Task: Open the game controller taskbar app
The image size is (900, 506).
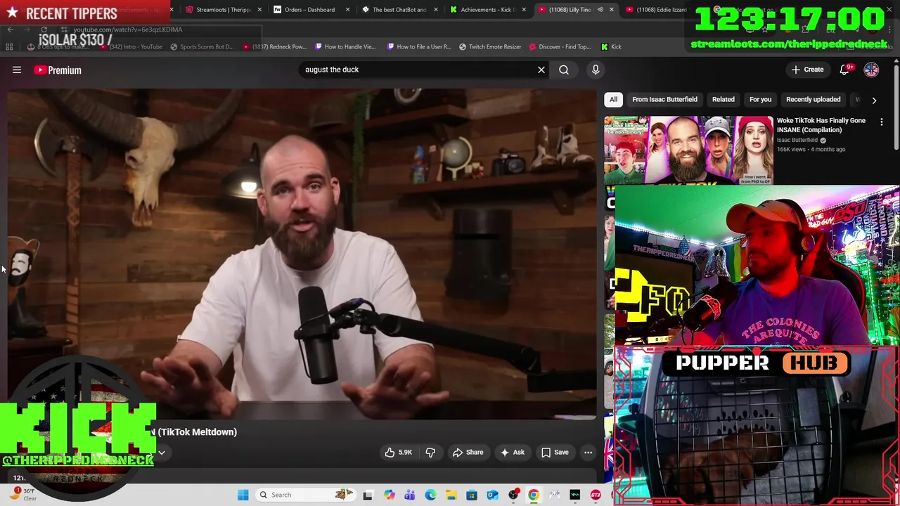Action: [x=554, y=495]
